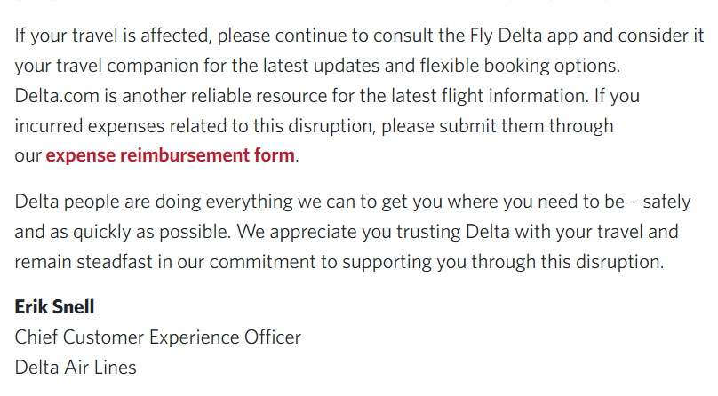Click the Chief Customer Experience Officer title
This screenshot has width=718, height=396.
pyautogui.click(x=157, y=337)
